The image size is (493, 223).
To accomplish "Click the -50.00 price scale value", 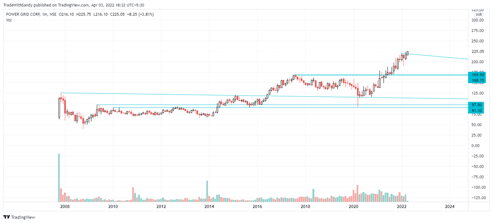I will click(477, 166).
